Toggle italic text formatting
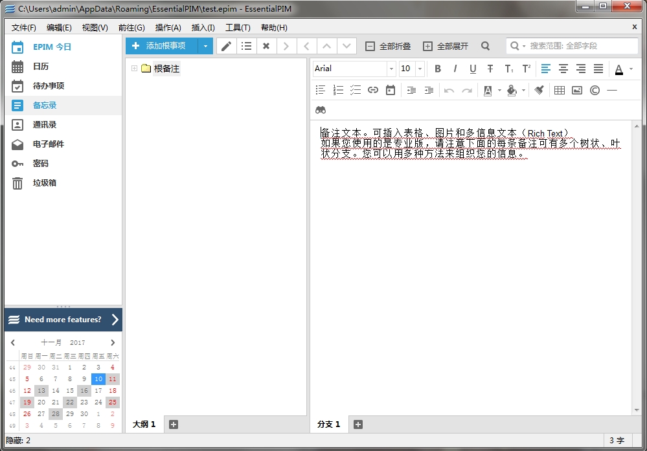 click(x=455, y=69)
